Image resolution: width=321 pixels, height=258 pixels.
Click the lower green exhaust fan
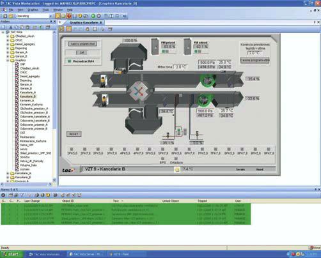(x=205, y=100)
